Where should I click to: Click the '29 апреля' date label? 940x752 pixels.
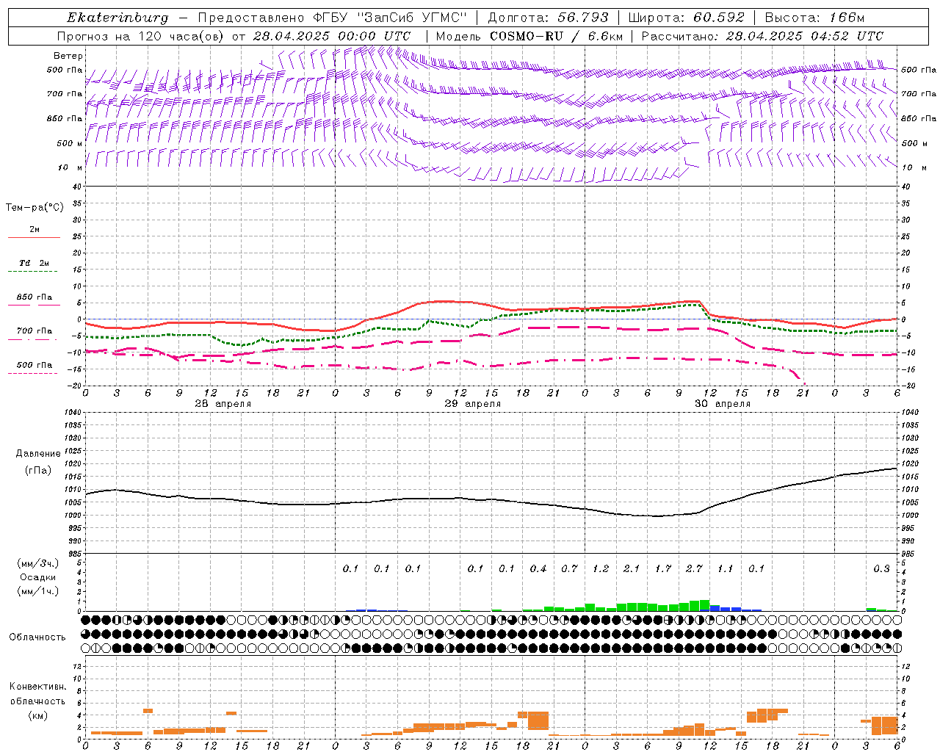[x=473, y=404]
